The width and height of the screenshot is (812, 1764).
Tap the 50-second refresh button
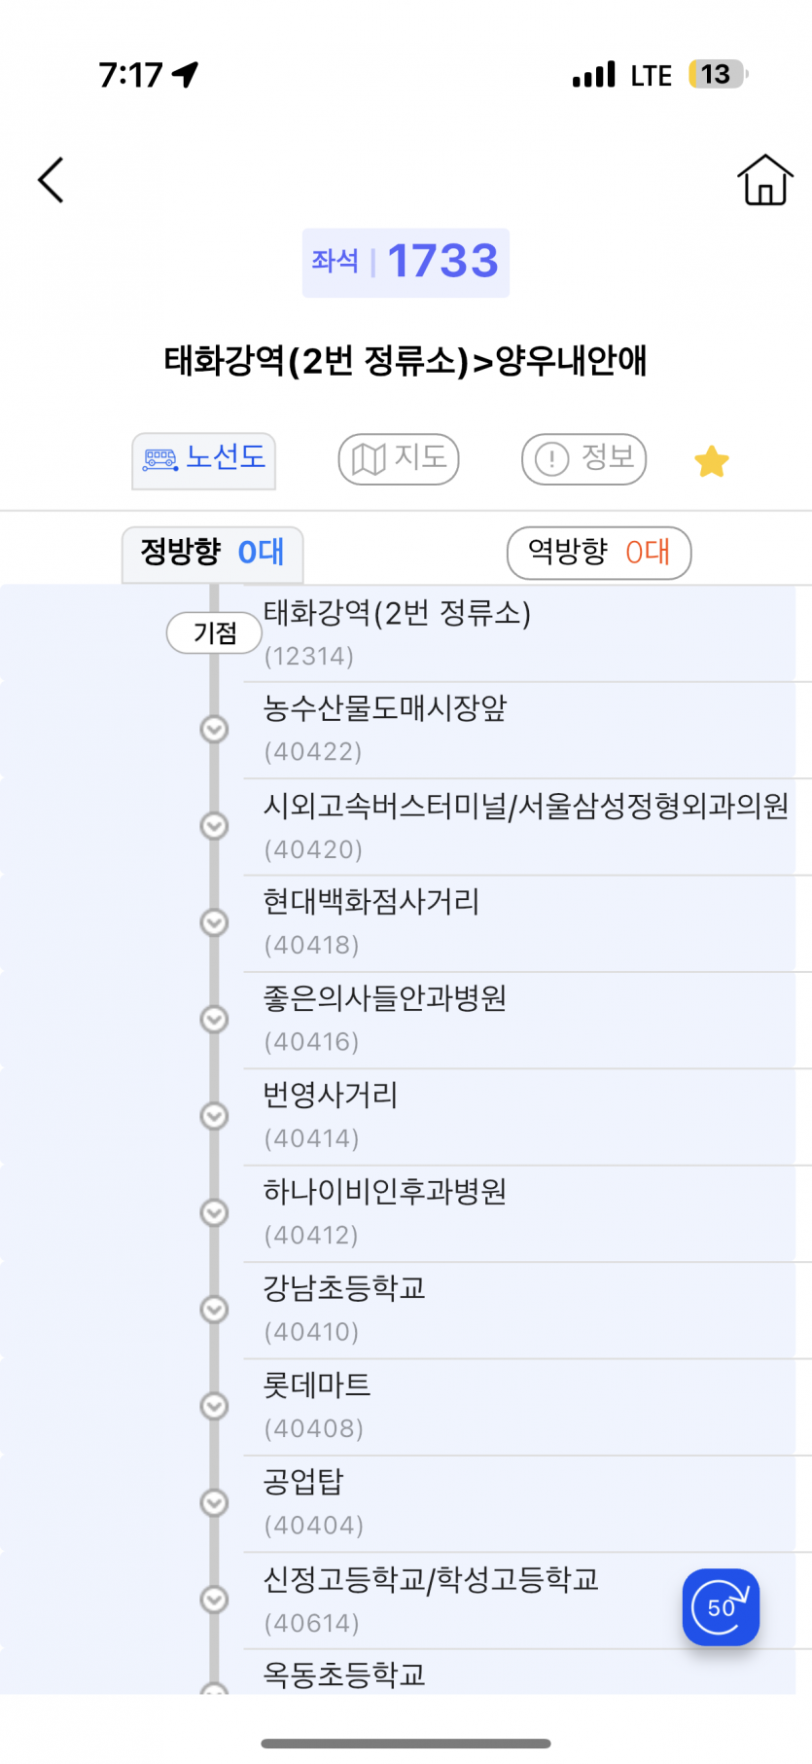(721, 1606)
